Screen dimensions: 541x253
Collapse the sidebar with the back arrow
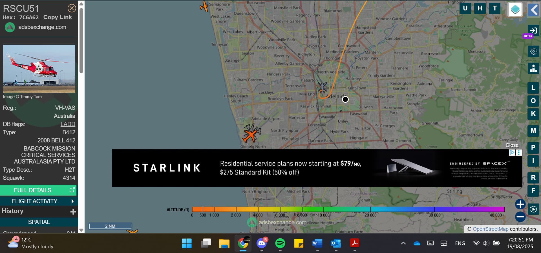coord(533,10)
